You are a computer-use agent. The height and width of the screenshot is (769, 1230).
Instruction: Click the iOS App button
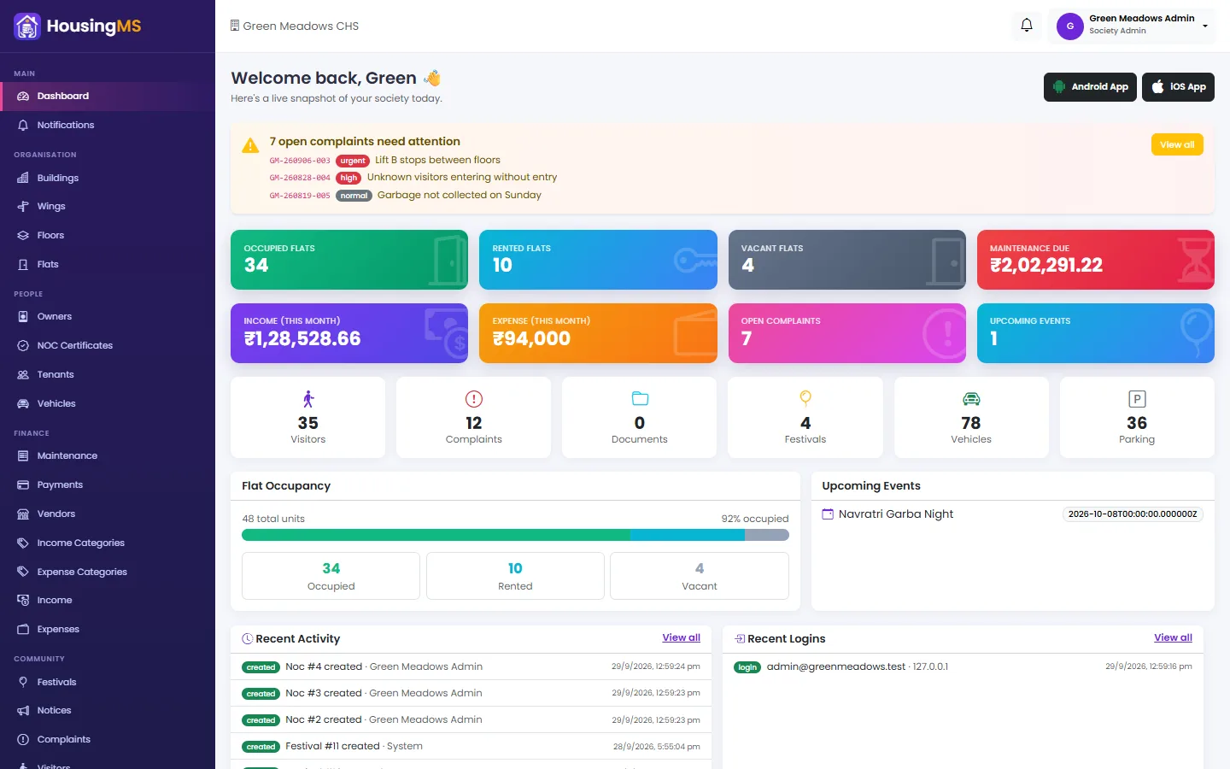1178,87
